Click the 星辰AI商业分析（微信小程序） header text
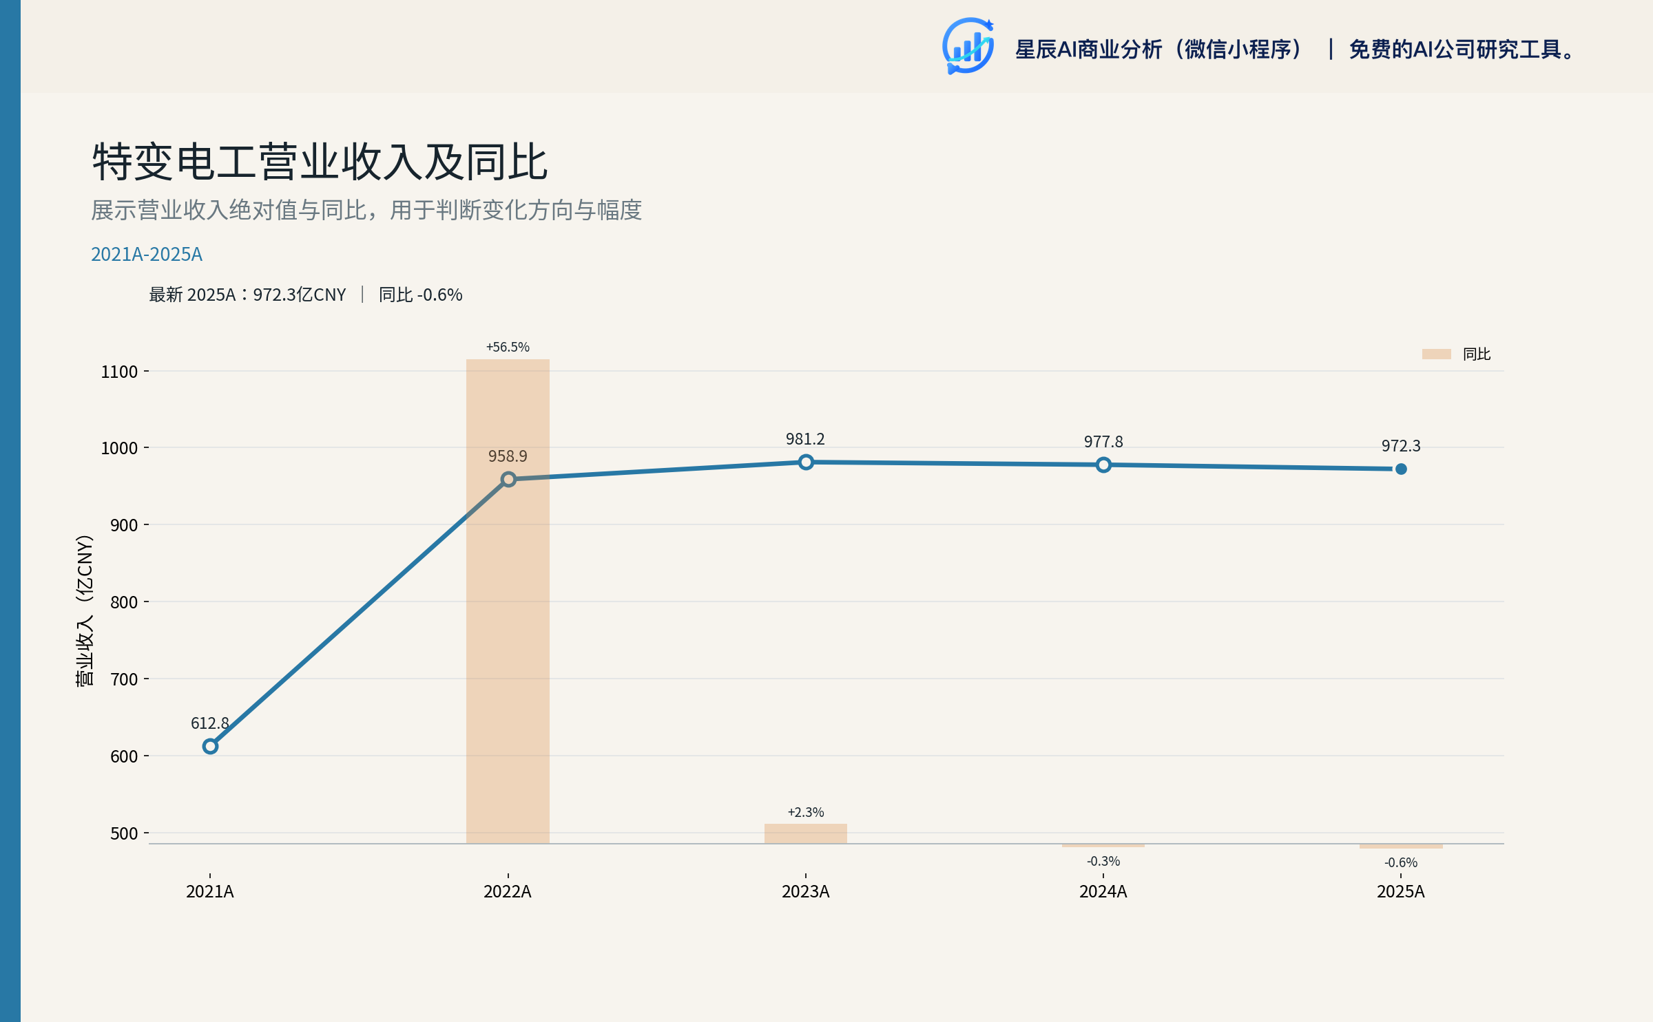 [1159, 50]
